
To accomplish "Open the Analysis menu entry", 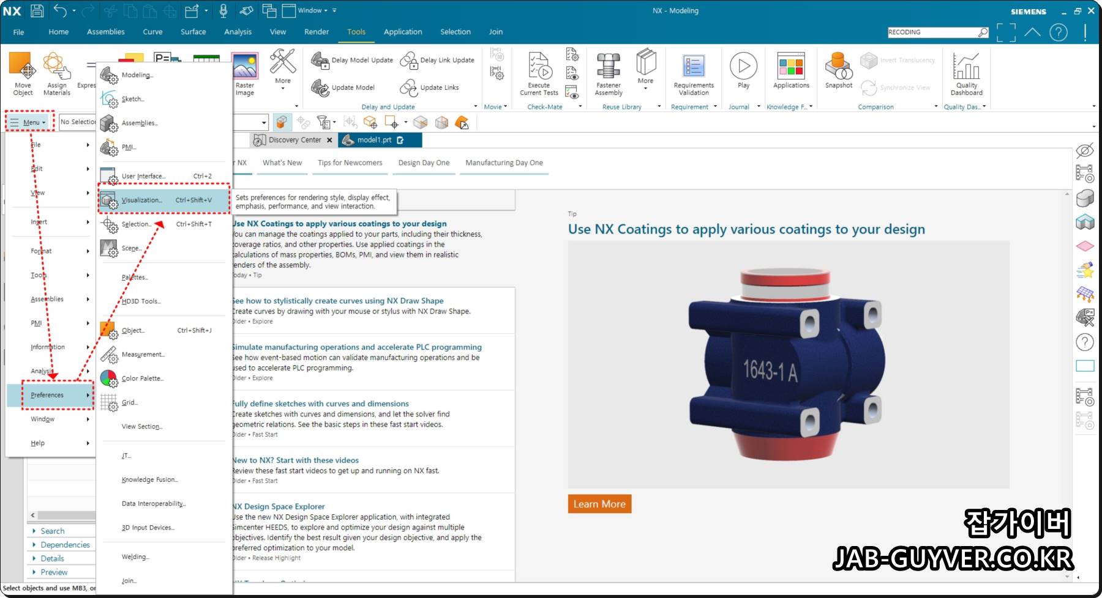I will coord(50,371).
